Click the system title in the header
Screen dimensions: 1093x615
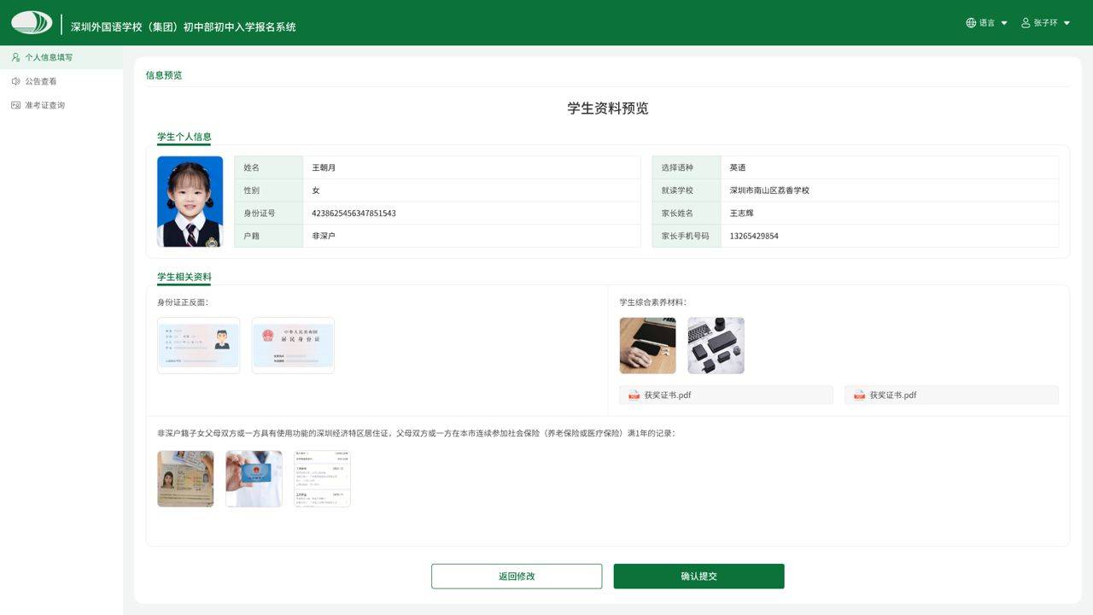tap(184, 26)
